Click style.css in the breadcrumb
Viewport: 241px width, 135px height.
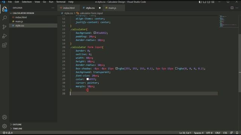point(69,13)
